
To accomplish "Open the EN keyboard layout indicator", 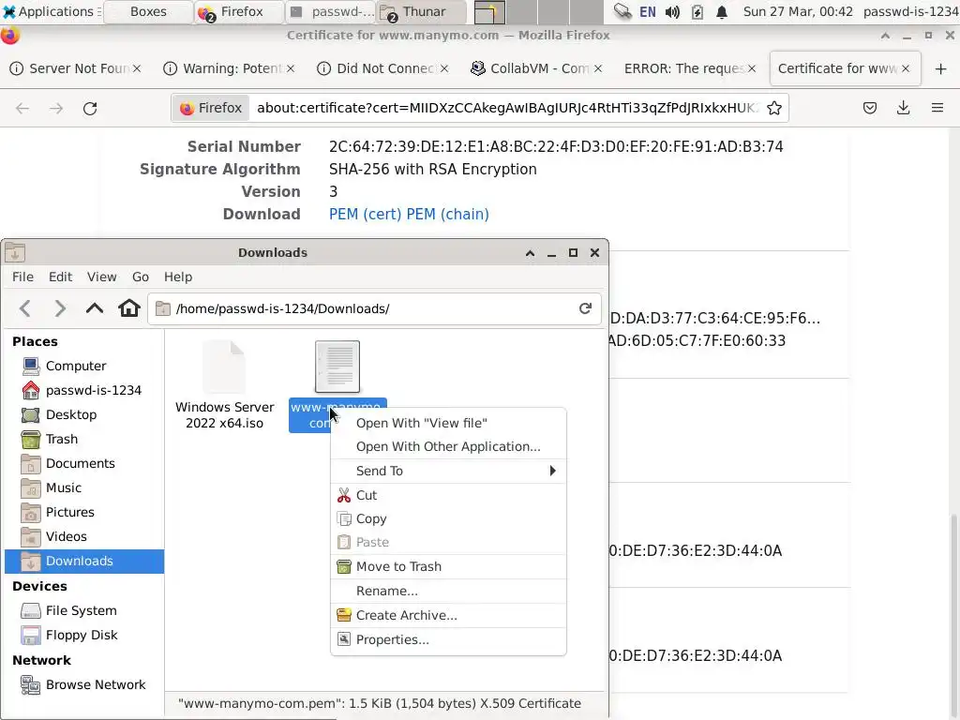I will point(648,11).
